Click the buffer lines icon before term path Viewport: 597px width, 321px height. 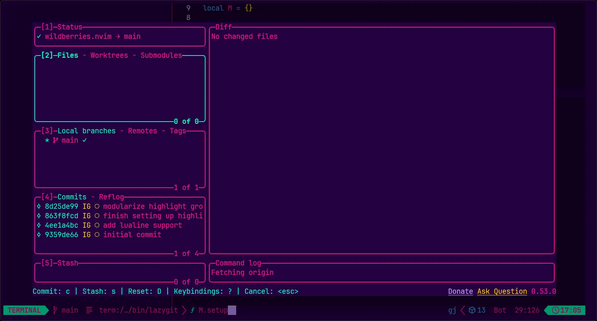(90, 310)
